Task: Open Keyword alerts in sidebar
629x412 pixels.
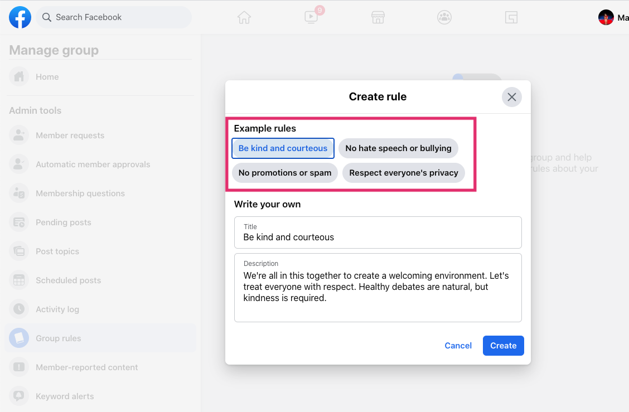Action: [100, 396]
